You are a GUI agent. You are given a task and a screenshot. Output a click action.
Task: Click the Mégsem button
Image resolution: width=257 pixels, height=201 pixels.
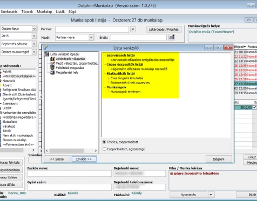point(219,159)
